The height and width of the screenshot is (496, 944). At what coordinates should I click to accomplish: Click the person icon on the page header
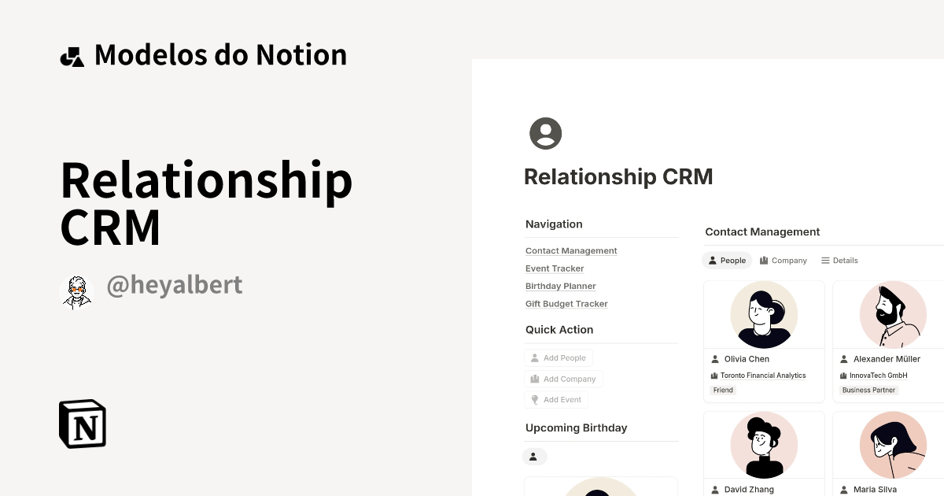(x=545, y=133)
